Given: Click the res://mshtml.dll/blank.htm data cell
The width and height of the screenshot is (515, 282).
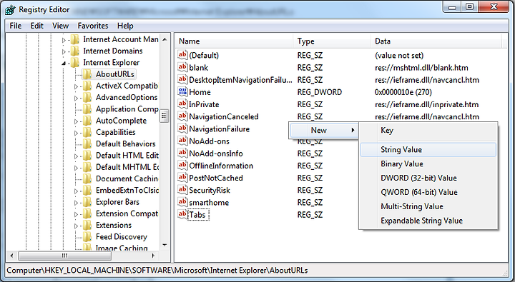Looking at the screenshot, I should [x=421, y=68].
